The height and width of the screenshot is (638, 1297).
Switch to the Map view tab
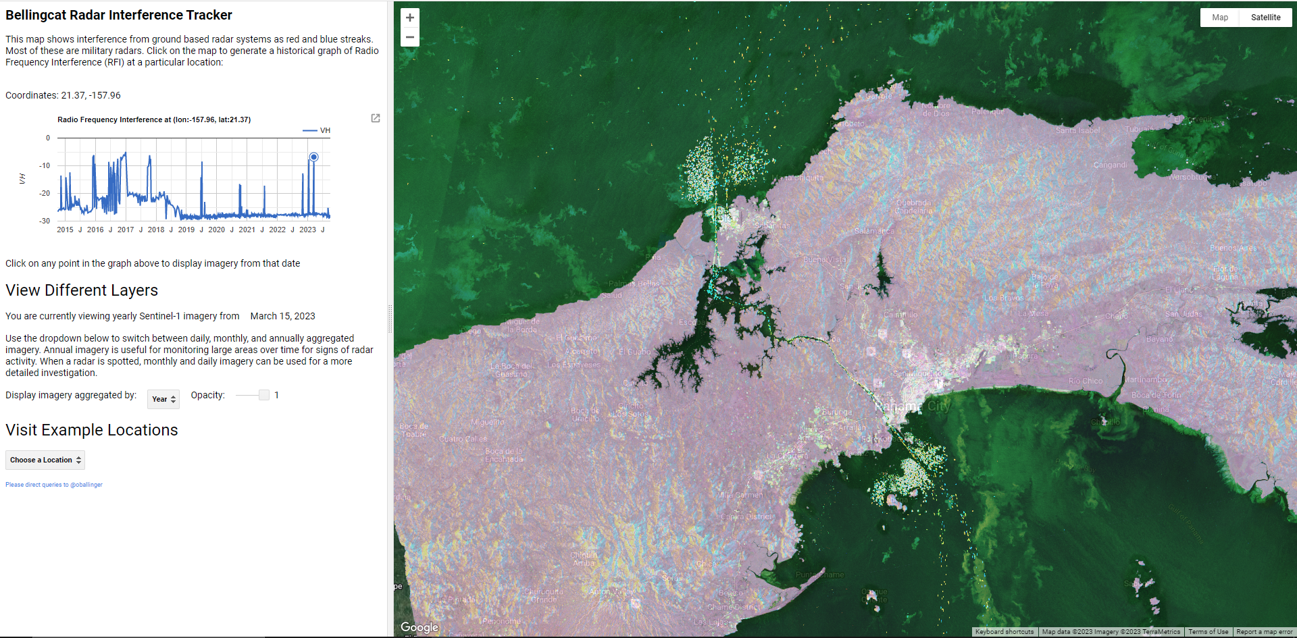[x=1219, y=18]
